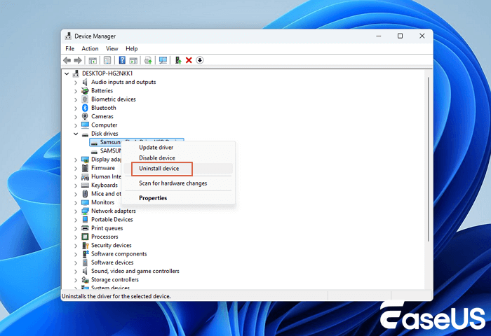Choose Scan for hardware changes in context menu
The image size is (491, 336).
pos(178,183)
